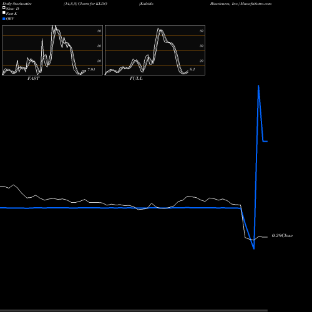The height and width of the screenshot is (312, 312).
Task: Click the 'Charts for KLDO' title text
Action: pyautogui.click(x=92, y=4)
